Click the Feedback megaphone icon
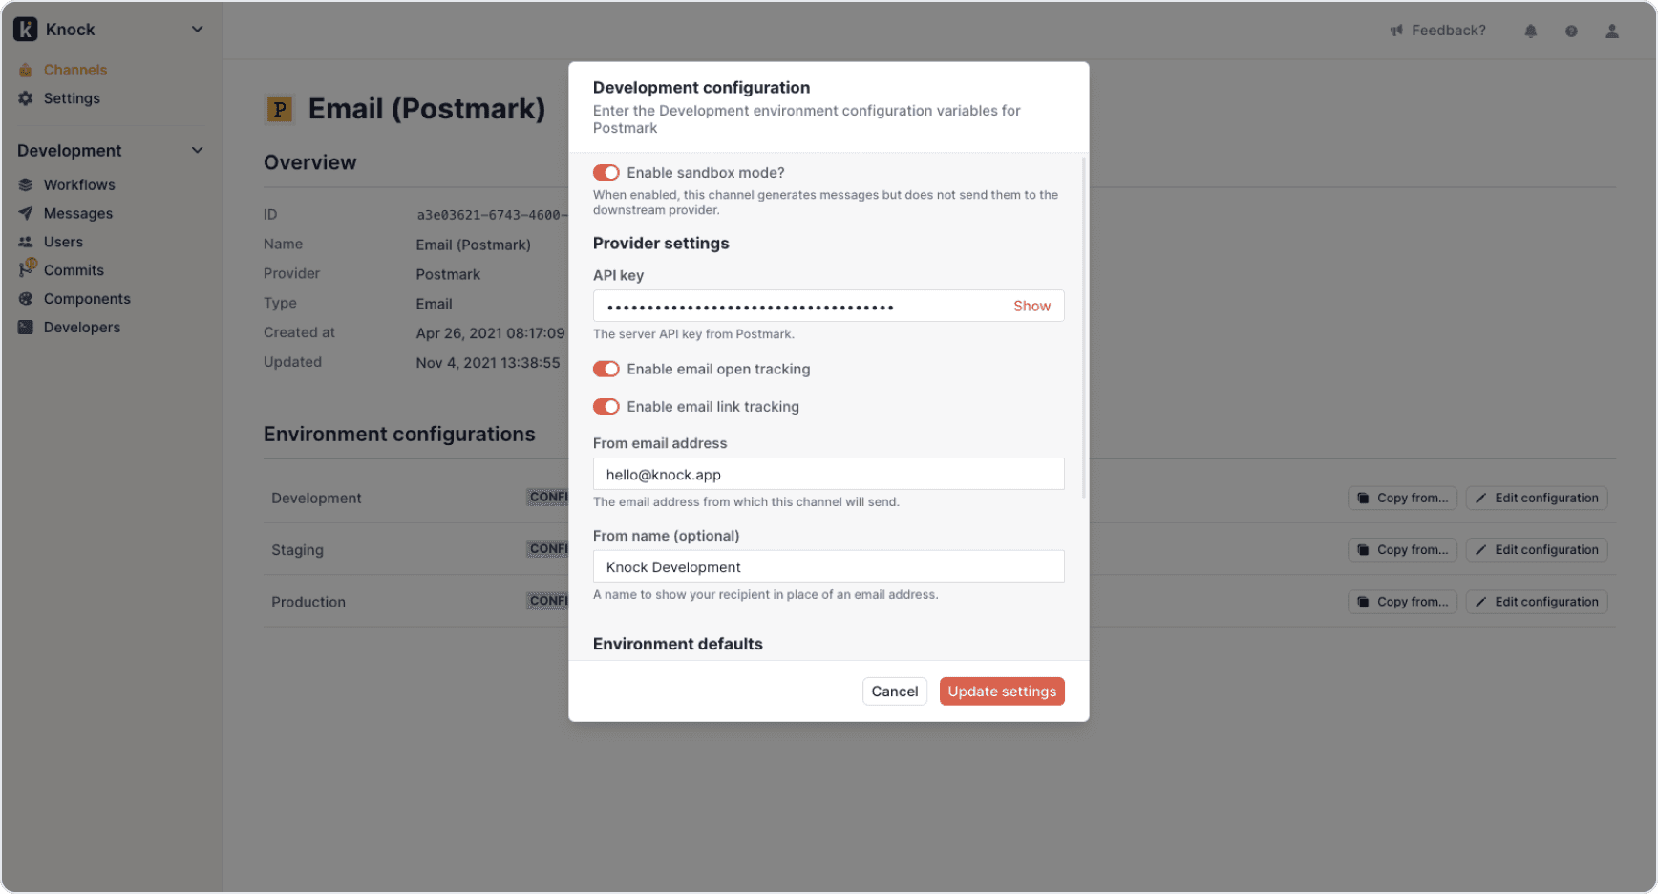The image size is (1658, 894). click(x=1396, y=31)
